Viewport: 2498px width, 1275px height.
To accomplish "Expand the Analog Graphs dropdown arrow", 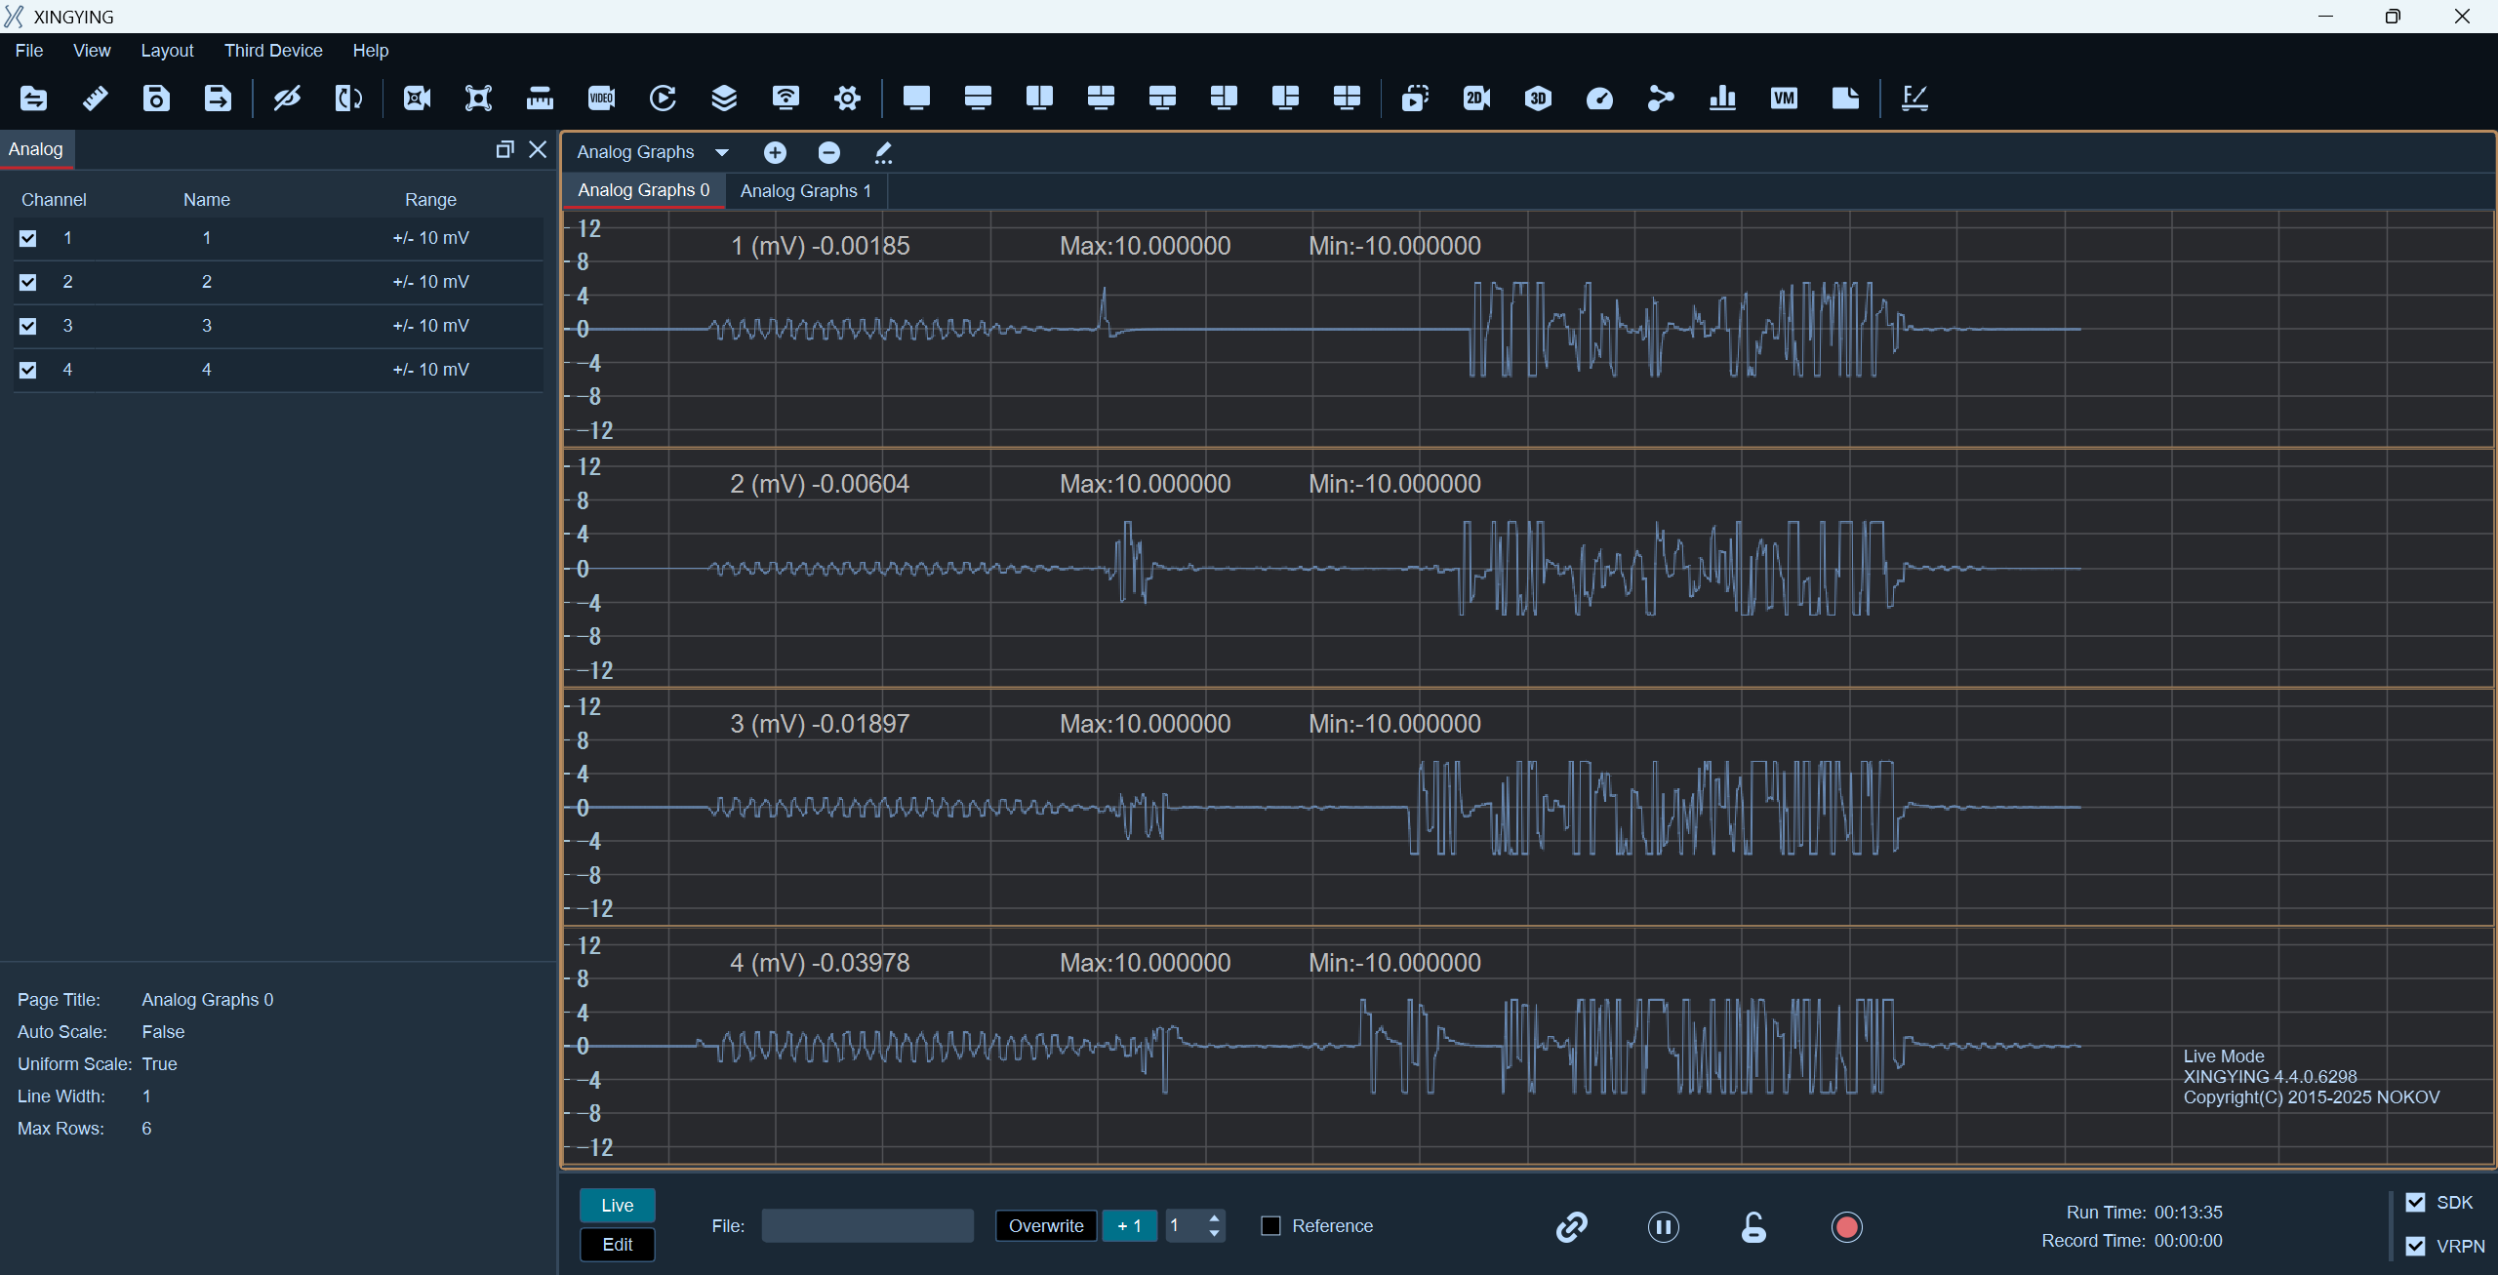I will pyautogui.click(x=722, y=152).
